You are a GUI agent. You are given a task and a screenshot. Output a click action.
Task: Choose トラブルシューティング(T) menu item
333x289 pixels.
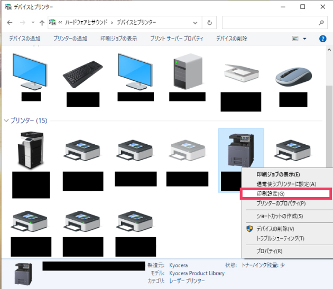pyautogui.click(x=280, y=238)
